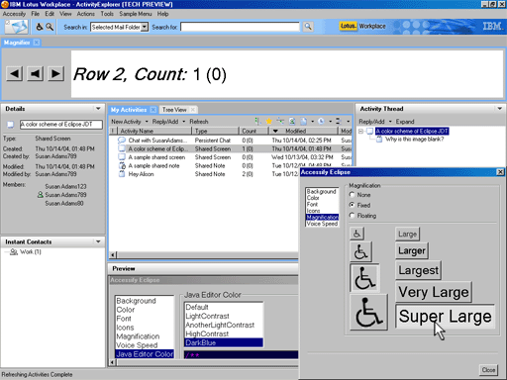507x380 pixels.
Task: Open the Instant Contacts panel dropdown arrow
Action: point(98,241)
